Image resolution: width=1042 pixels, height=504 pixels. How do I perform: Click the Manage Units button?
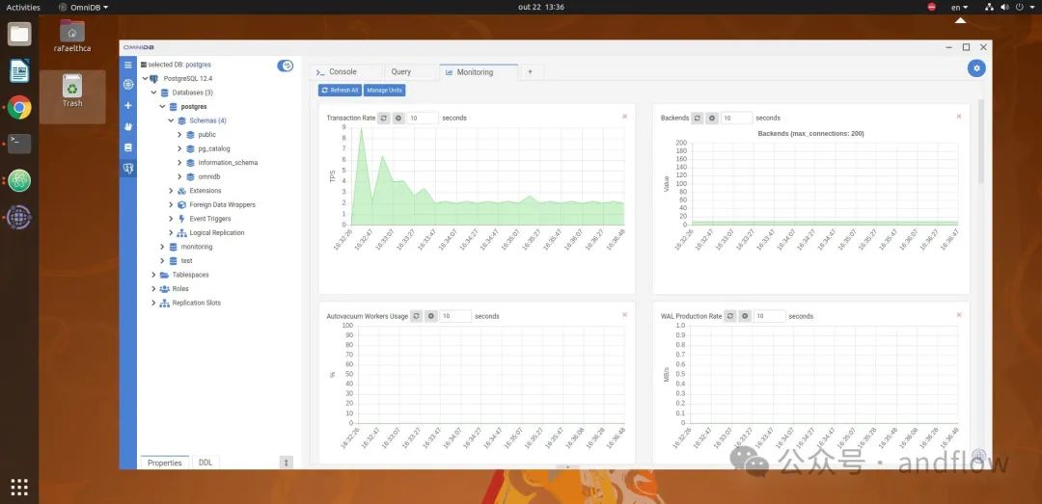tap(384, 91)
